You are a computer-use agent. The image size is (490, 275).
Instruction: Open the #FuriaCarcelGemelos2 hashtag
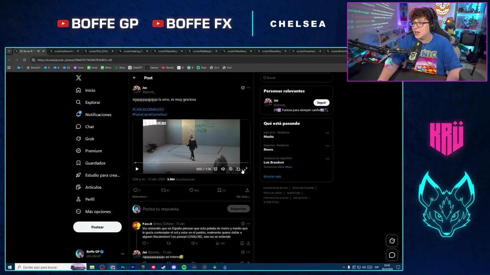pos(150,114)
